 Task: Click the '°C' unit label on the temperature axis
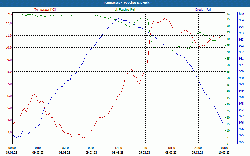click(10, 14)
